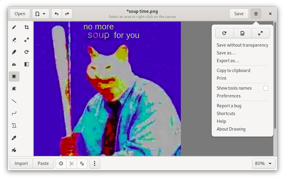Click the vertical canvas scrollbar
The image size is (285, 179).
[275, 75]
